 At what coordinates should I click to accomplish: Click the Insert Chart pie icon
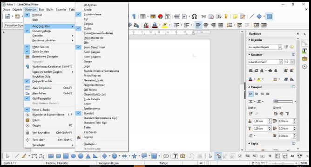click(161, 17)
